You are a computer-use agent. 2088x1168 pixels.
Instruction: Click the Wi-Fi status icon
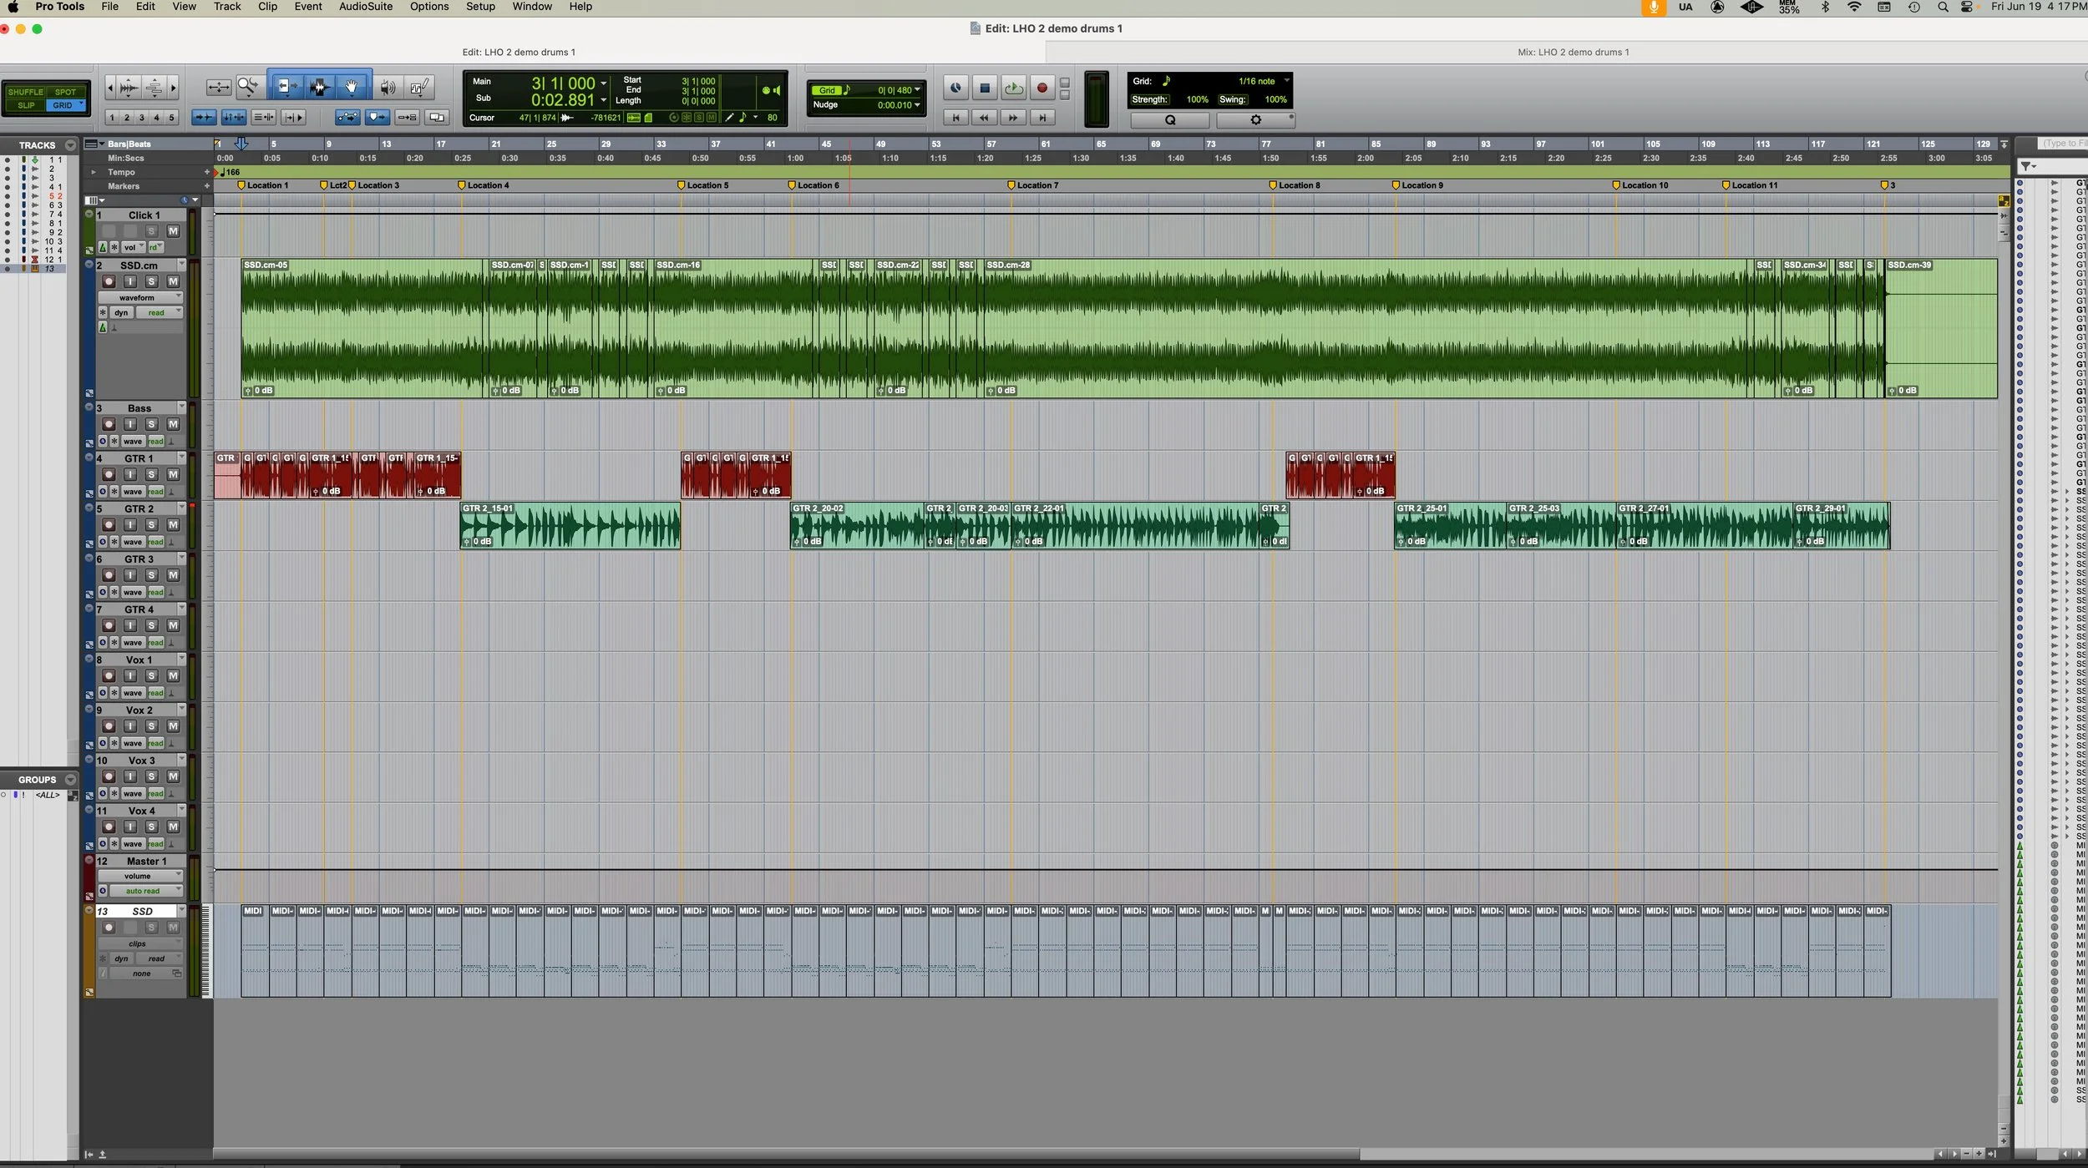(1854, 7)
